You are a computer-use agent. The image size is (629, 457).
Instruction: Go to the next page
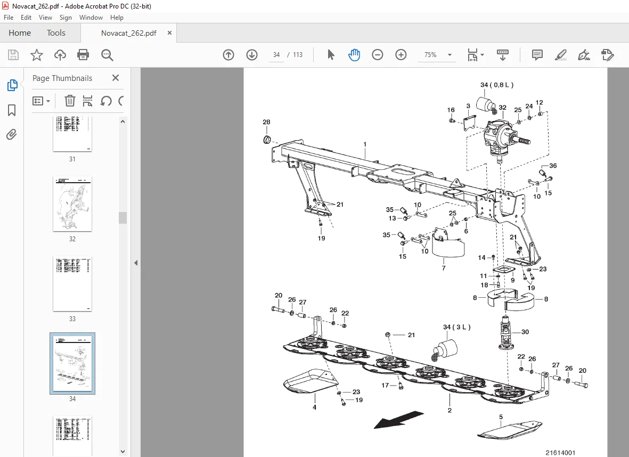252,55
